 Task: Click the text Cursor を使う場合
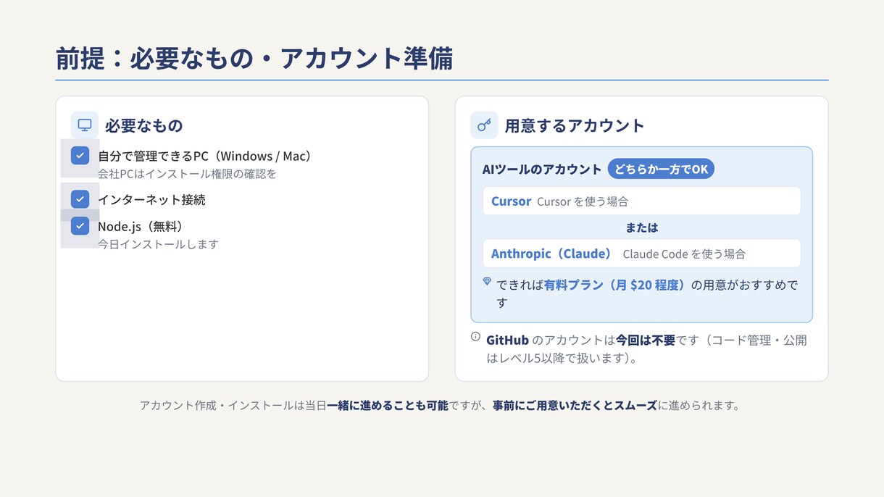pyautogui.click(x=583, y=201)
